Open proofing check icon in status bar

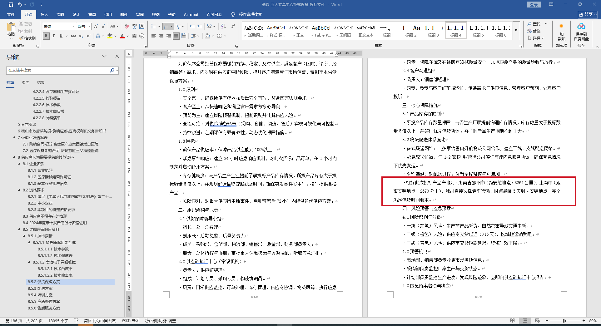76,321
